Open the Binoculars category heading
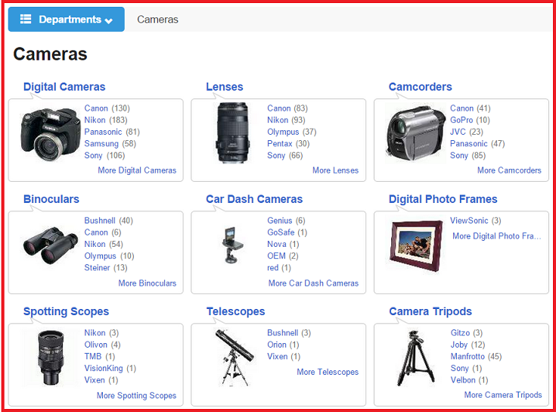The image size is (556, 412). [51, 199]
